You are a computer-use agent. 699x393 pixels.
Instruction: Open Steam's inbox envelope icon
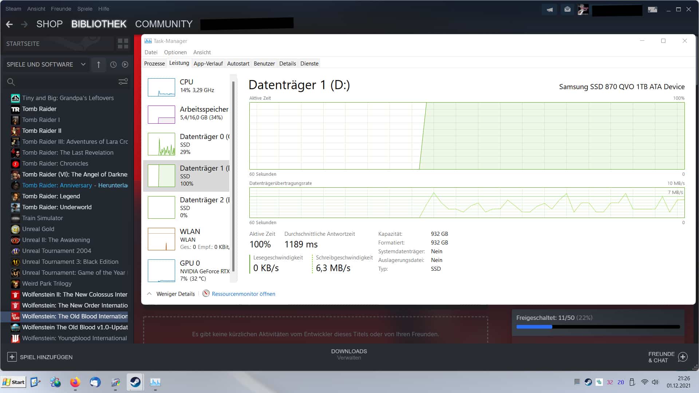pos(567,10)
